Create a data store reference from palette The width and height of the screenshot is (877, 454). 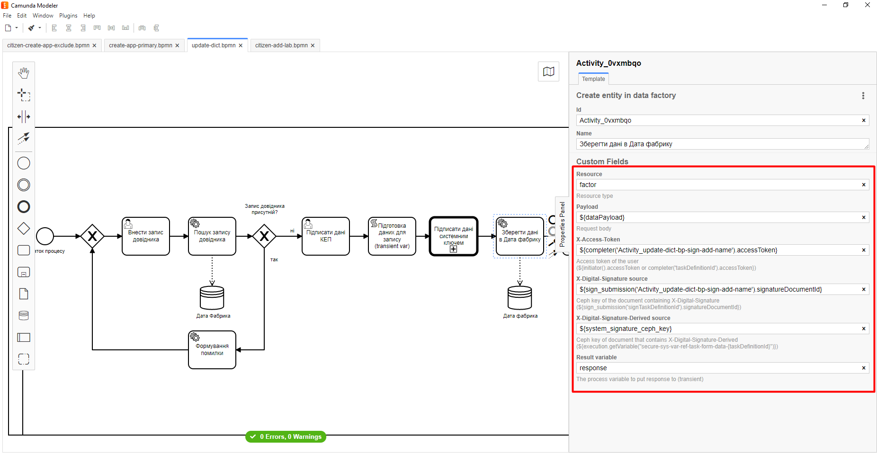point(24,316)
